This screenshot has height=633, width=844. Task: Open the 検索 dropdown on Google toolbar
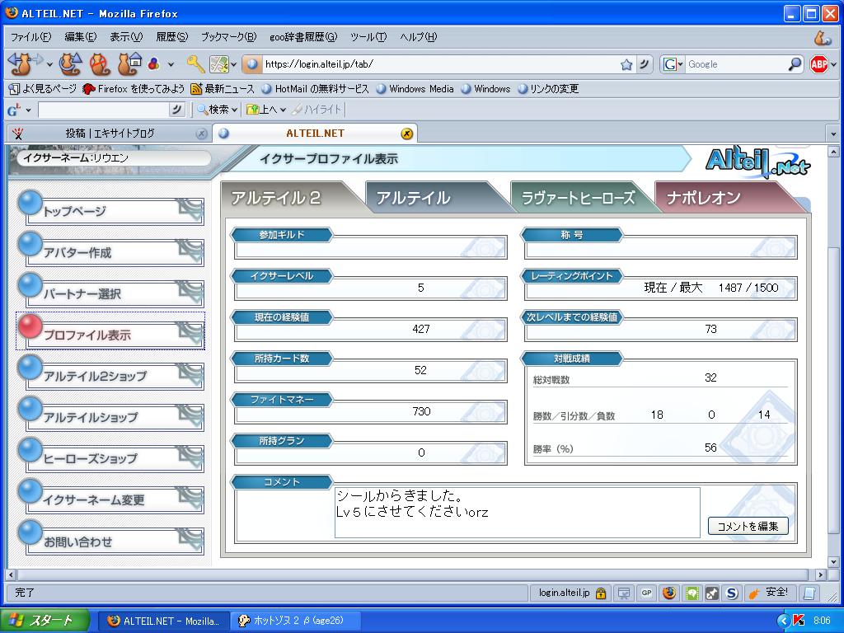(x=234, y=110)
